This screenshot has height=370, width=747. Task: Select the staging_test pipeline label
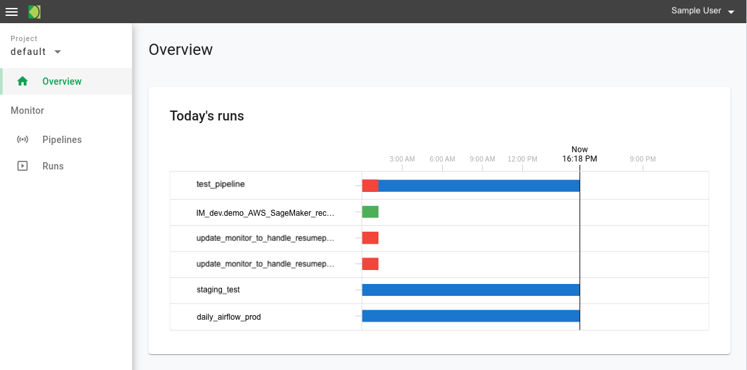pyautogui.click(x=218, y=290)
